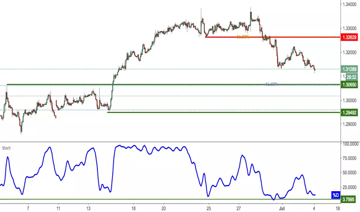This screenshot has height=212, width=360.
Task: Click the green 1.30650 price label
Action: coord(349,85)
